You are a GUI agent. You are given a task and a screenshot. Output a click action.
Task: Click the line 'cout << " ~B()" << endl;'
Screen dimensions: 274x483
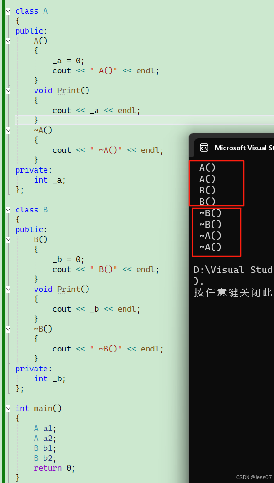click(108, 349)
